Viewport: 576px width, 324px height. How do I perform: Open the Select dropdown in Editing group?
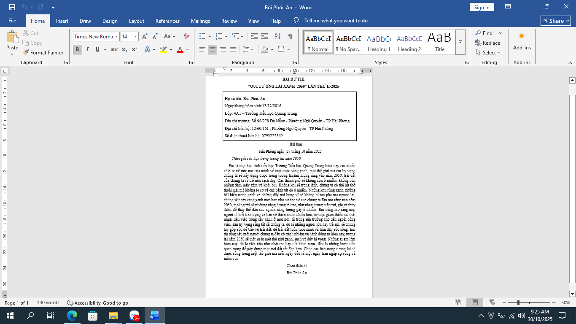pos(488,53)
